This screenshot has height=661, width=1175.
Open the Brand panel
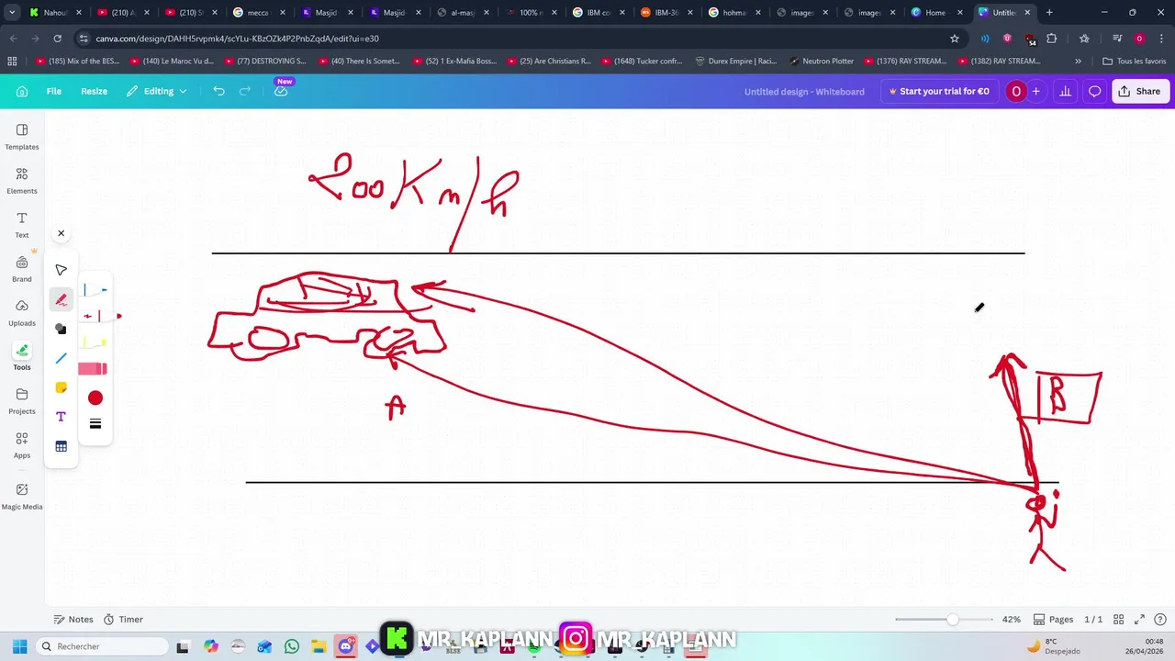[22, 269]
